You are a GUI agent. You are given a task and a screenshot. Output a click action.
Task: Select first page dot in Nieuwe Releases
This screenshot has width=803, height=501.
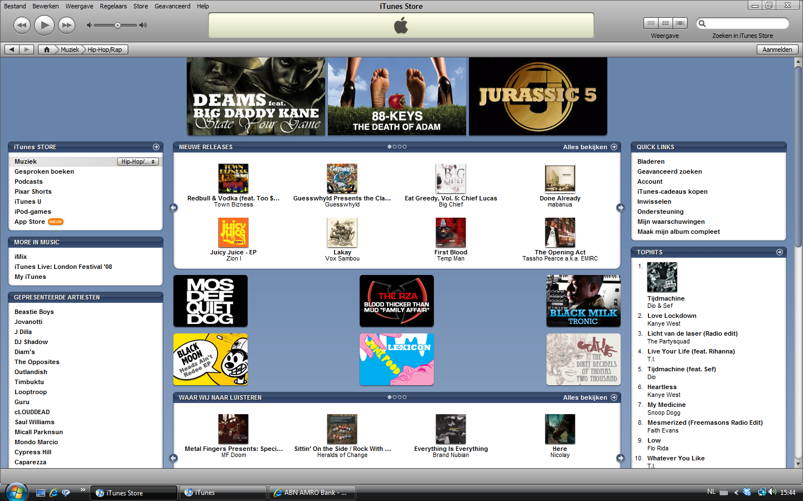(389, 147)
